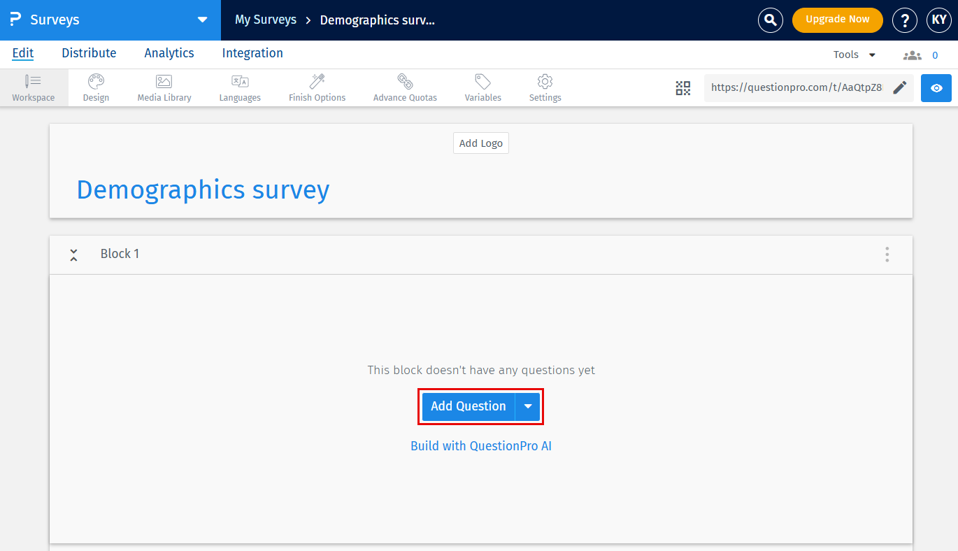Open the Media Library
The height and width of the screenshot is (551, 958).
(x=164, y=87)
